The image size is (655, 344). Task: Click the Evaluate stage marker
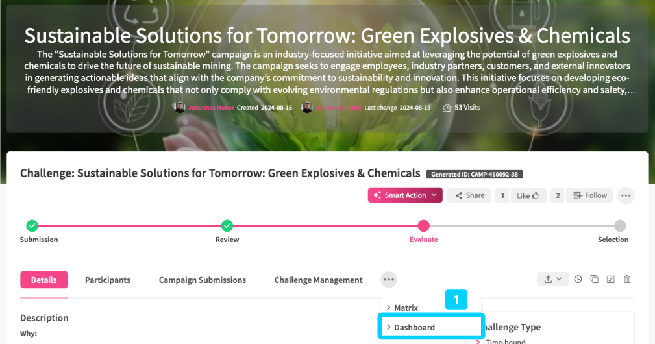[x=423, y=226]
